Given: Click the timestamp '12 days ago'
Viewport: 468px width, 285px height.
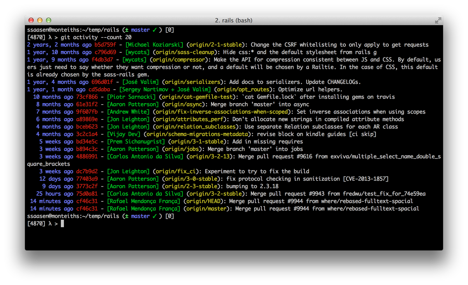Looking at the screenshot, I should click(56, 178).
